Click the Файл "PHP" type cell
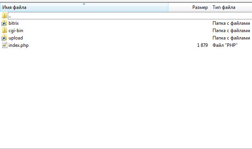 pyautogui.click(x=225, y=45)
